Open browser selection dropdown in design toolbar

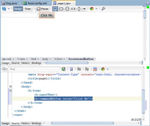(96, 9)
